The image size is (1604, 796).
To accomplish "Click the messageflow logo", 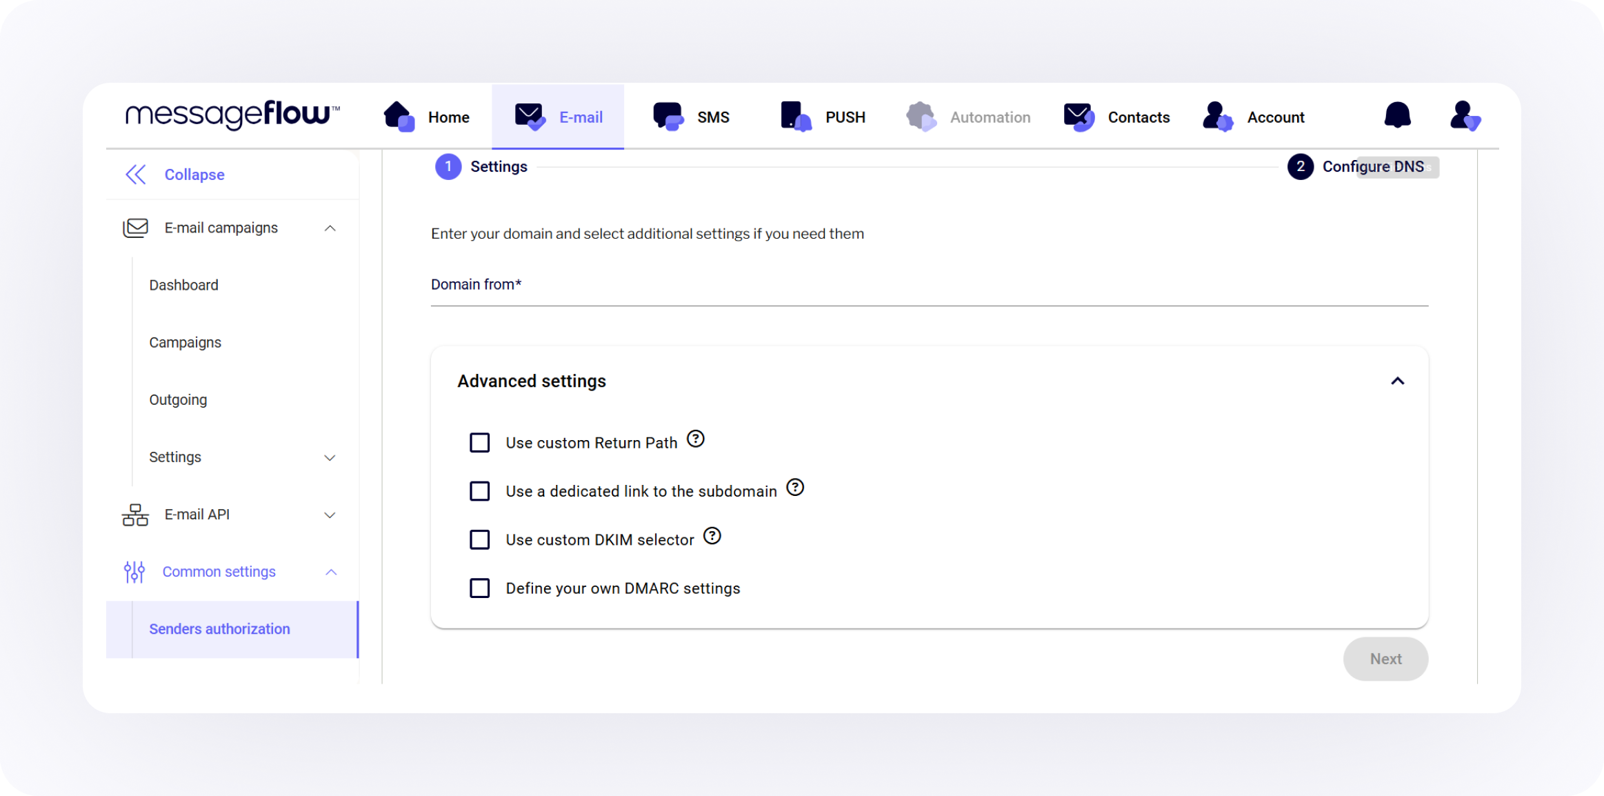I will pos(232,115).
